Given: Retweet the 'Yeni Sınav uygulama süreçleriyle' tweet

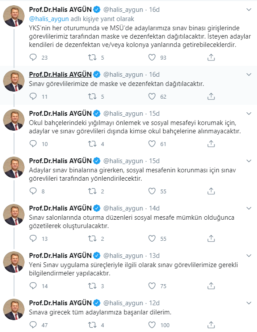Looking at the screenshot, I should click(x=92, y=286).
